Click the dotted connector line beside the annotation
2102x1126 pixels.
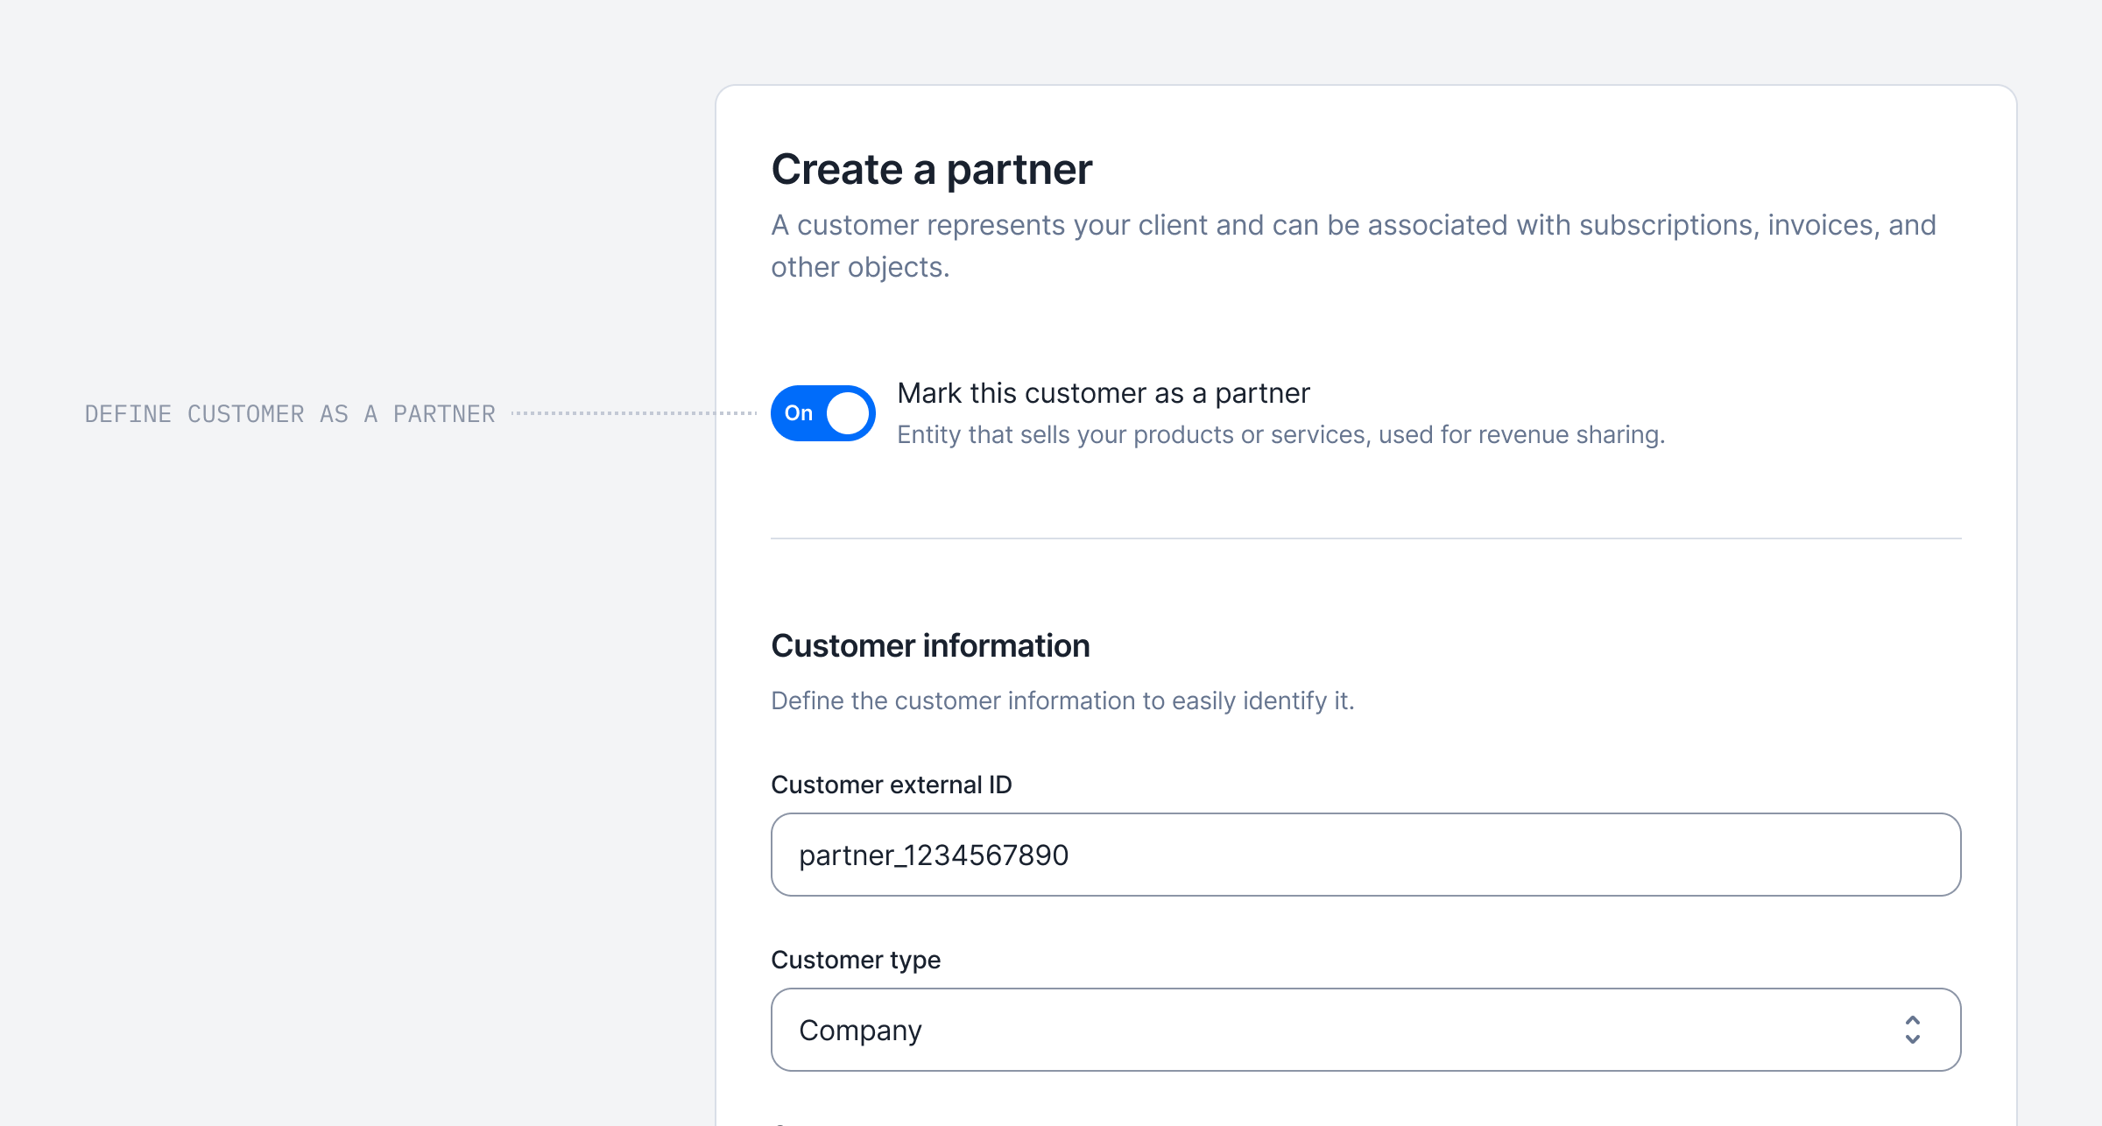coord(633,413)
